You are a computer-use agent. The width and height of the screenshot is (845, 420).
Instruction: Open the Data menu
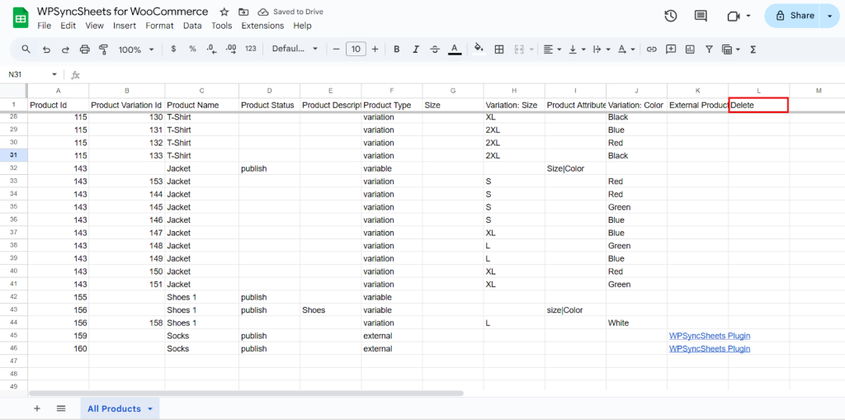pos(192,26)
